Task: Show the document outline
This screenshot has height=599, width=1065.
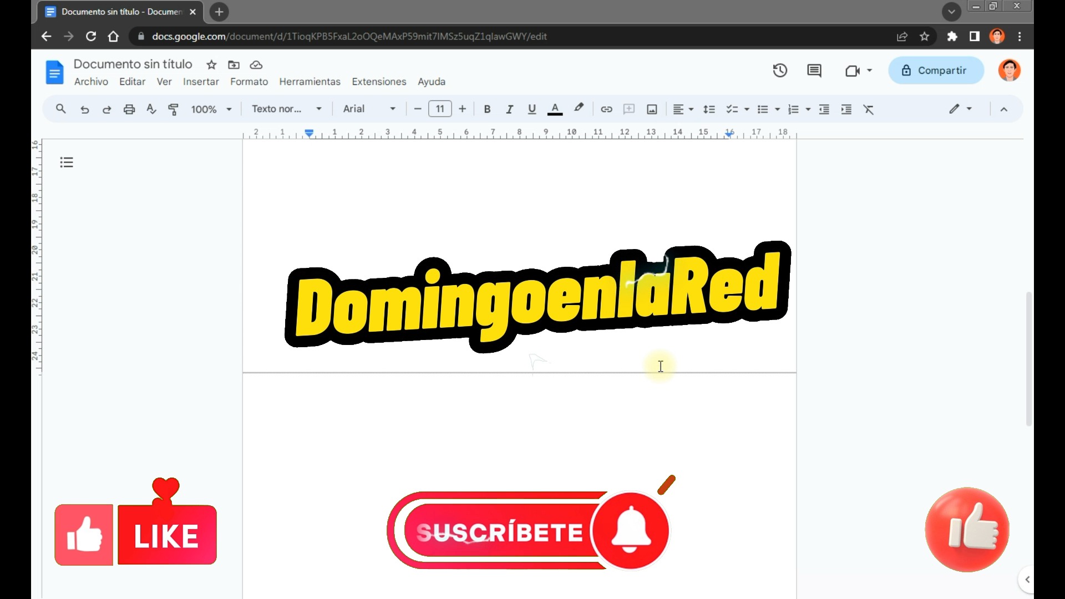Action: pos(67,163)
